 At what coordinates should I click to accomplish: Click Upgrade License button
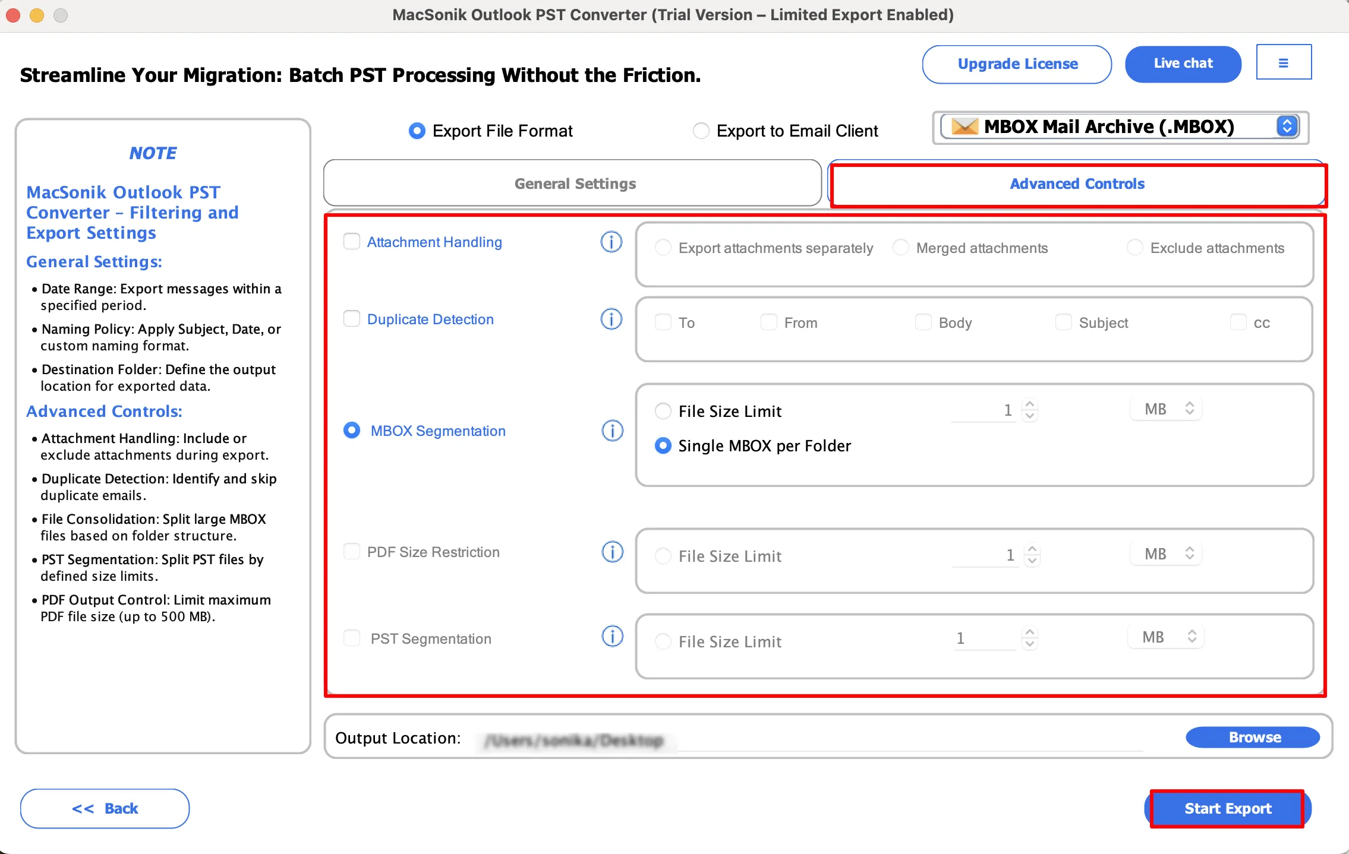1017,64
